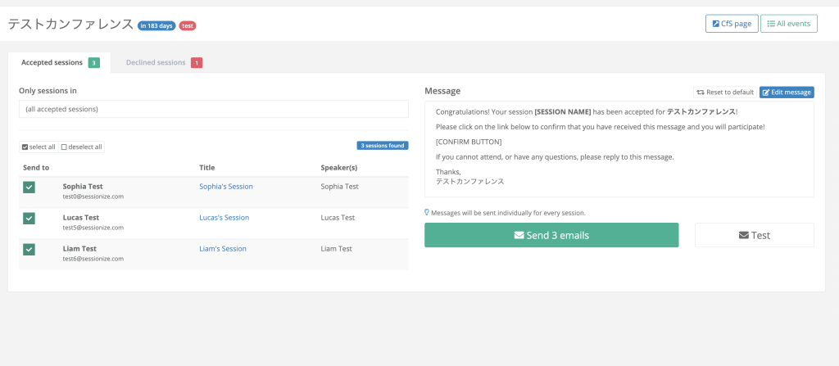Toggle Liam Test recipient checkbox
Viewport: 839px width, 366px height.
coord(29,249)
